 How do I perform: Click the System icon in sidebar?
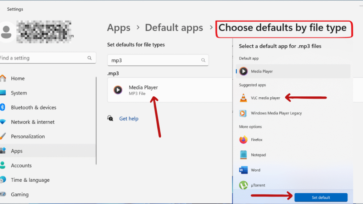[x=3, y=93]
